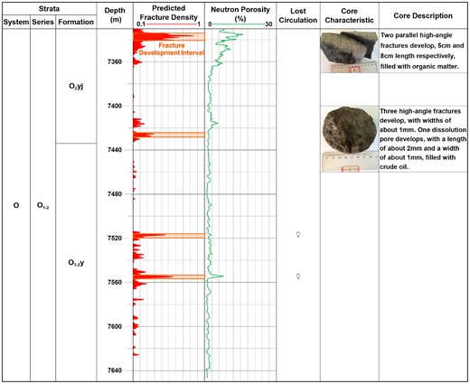Image resolution: width=470 pixels, height=384 pixels.
Task: Click the Neutron Porosity (%) header
Action: tap(240, 14)
